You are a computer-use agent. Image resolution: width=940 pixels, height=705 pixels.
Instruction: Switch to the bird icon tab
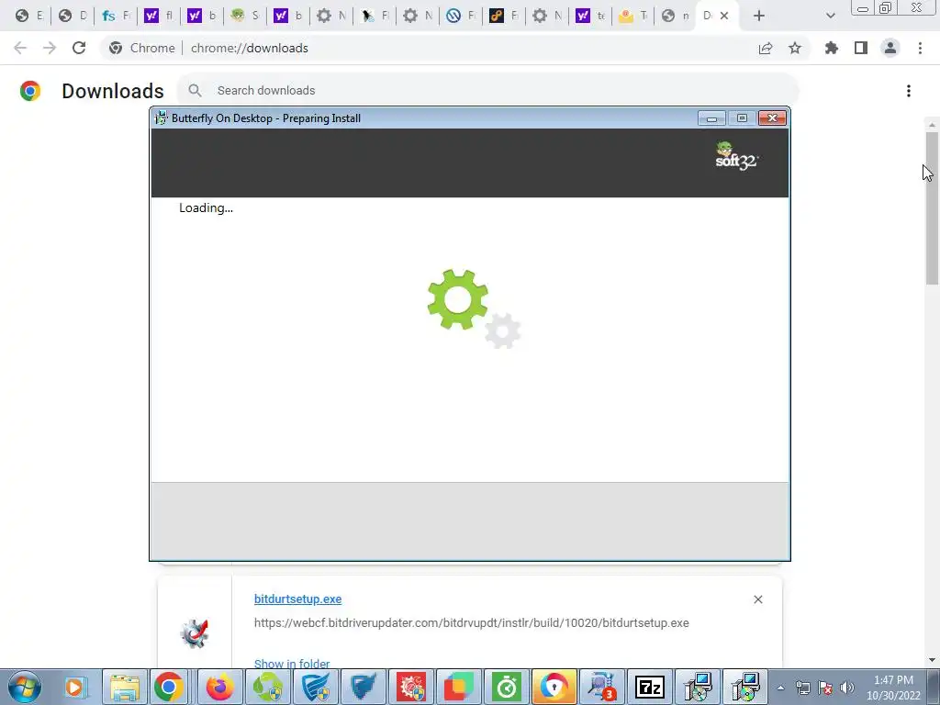point(375,17)
